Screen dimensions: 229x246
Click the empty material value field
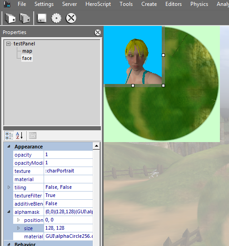(x=68, y=179)
